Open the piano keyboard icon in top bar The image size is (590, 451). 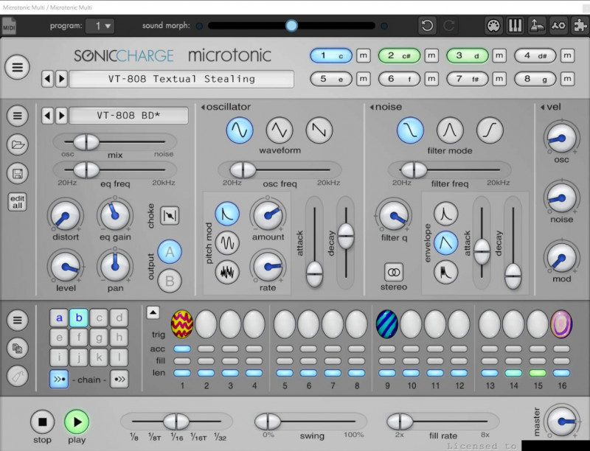516,26
